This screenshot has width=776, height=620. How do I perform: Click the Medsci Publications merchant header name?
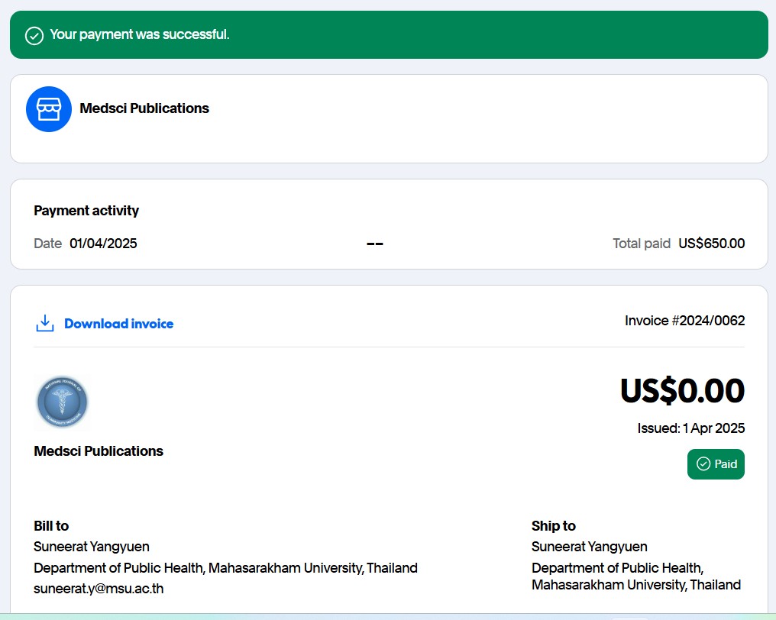coord(144,108)
